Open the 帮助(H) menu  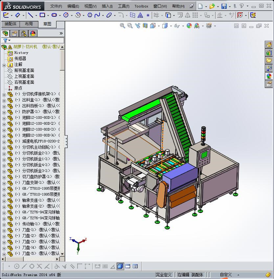click(178, 6)
